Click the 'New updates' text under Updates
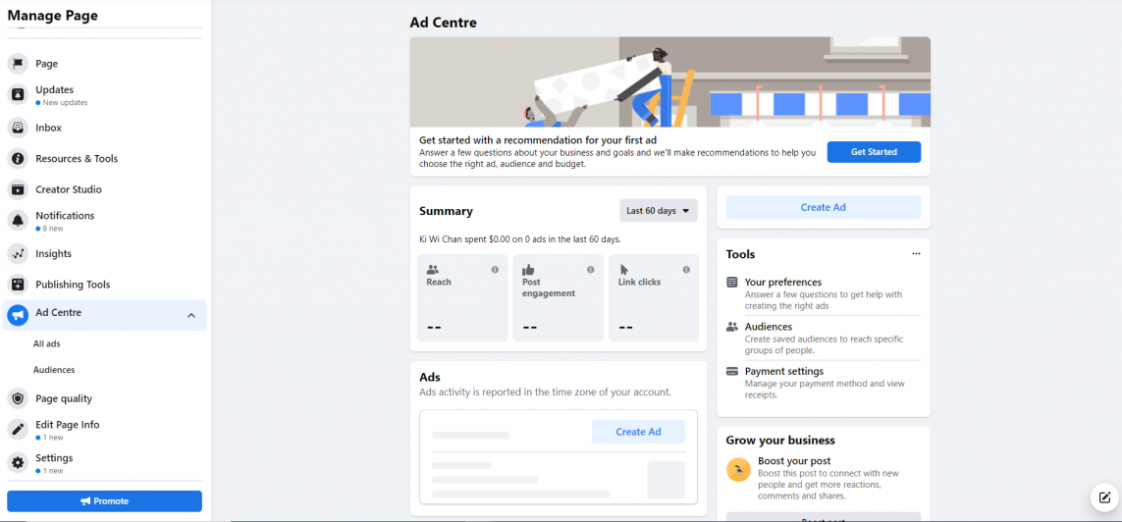 tap(65, 103)
